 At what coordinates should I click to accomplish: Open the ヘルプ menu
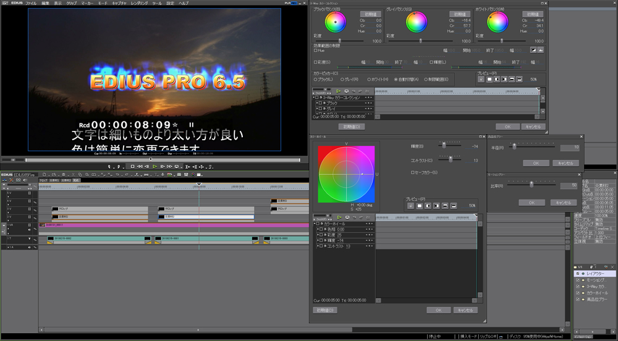184,3
